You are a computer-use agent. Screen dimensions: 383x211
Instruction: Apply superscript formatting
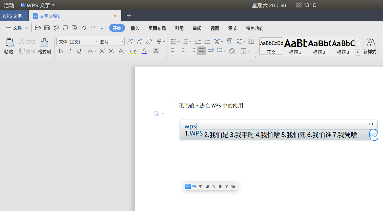(x=102, y=51)
